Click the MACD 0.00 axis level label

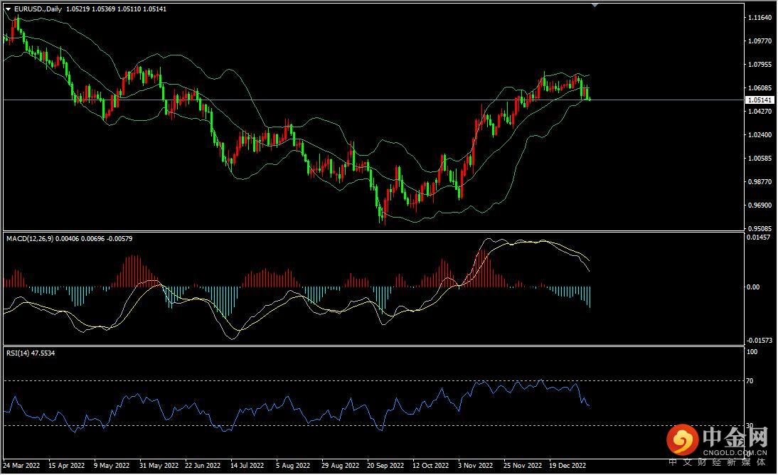pyautogui.click(x=752, y=287)
